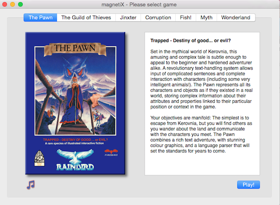Click the Play! button
The width and height of the screenshot is (280, 205).
tap(248, 185)
